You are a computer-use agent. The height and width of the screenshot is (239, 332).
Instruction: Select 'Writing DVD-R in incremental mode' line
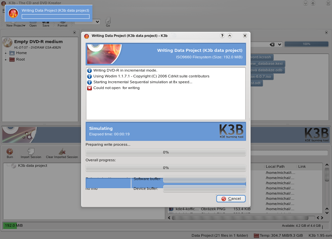(x=122, y=70)
